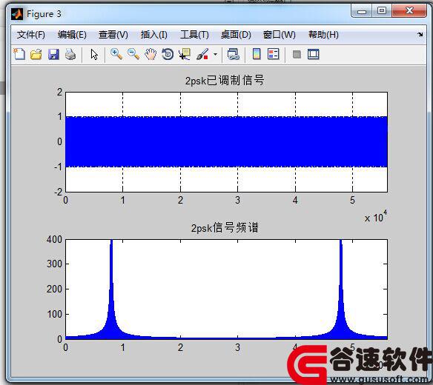This screenshot has height=385, width=433.
Task: Open the 编辑(E) menu
Action: click(x=72, y=35)
